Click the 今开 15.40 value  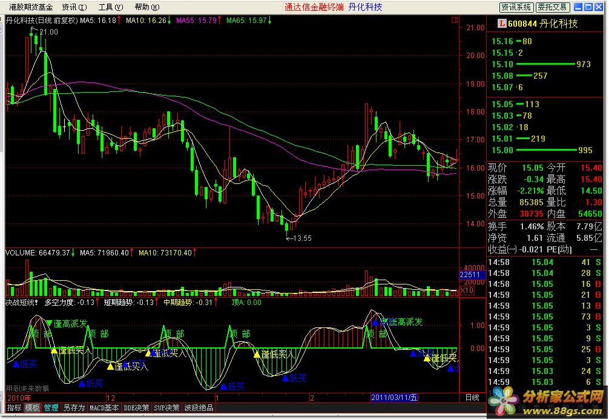click(x=591, y=168)
